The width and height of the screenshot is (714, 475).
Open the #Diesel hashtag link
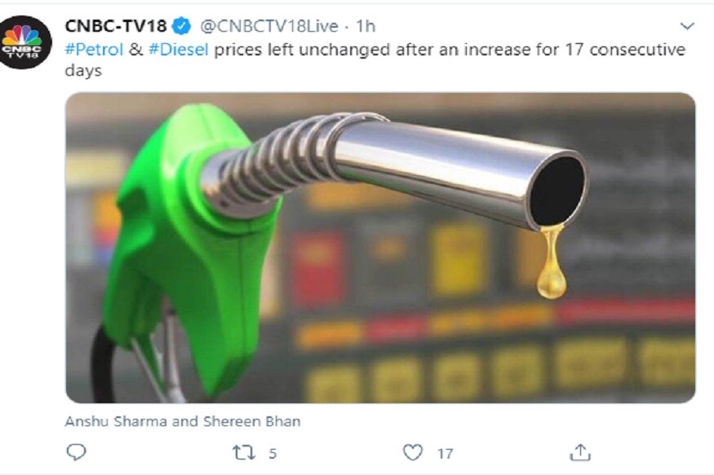[x=179, y=49]
